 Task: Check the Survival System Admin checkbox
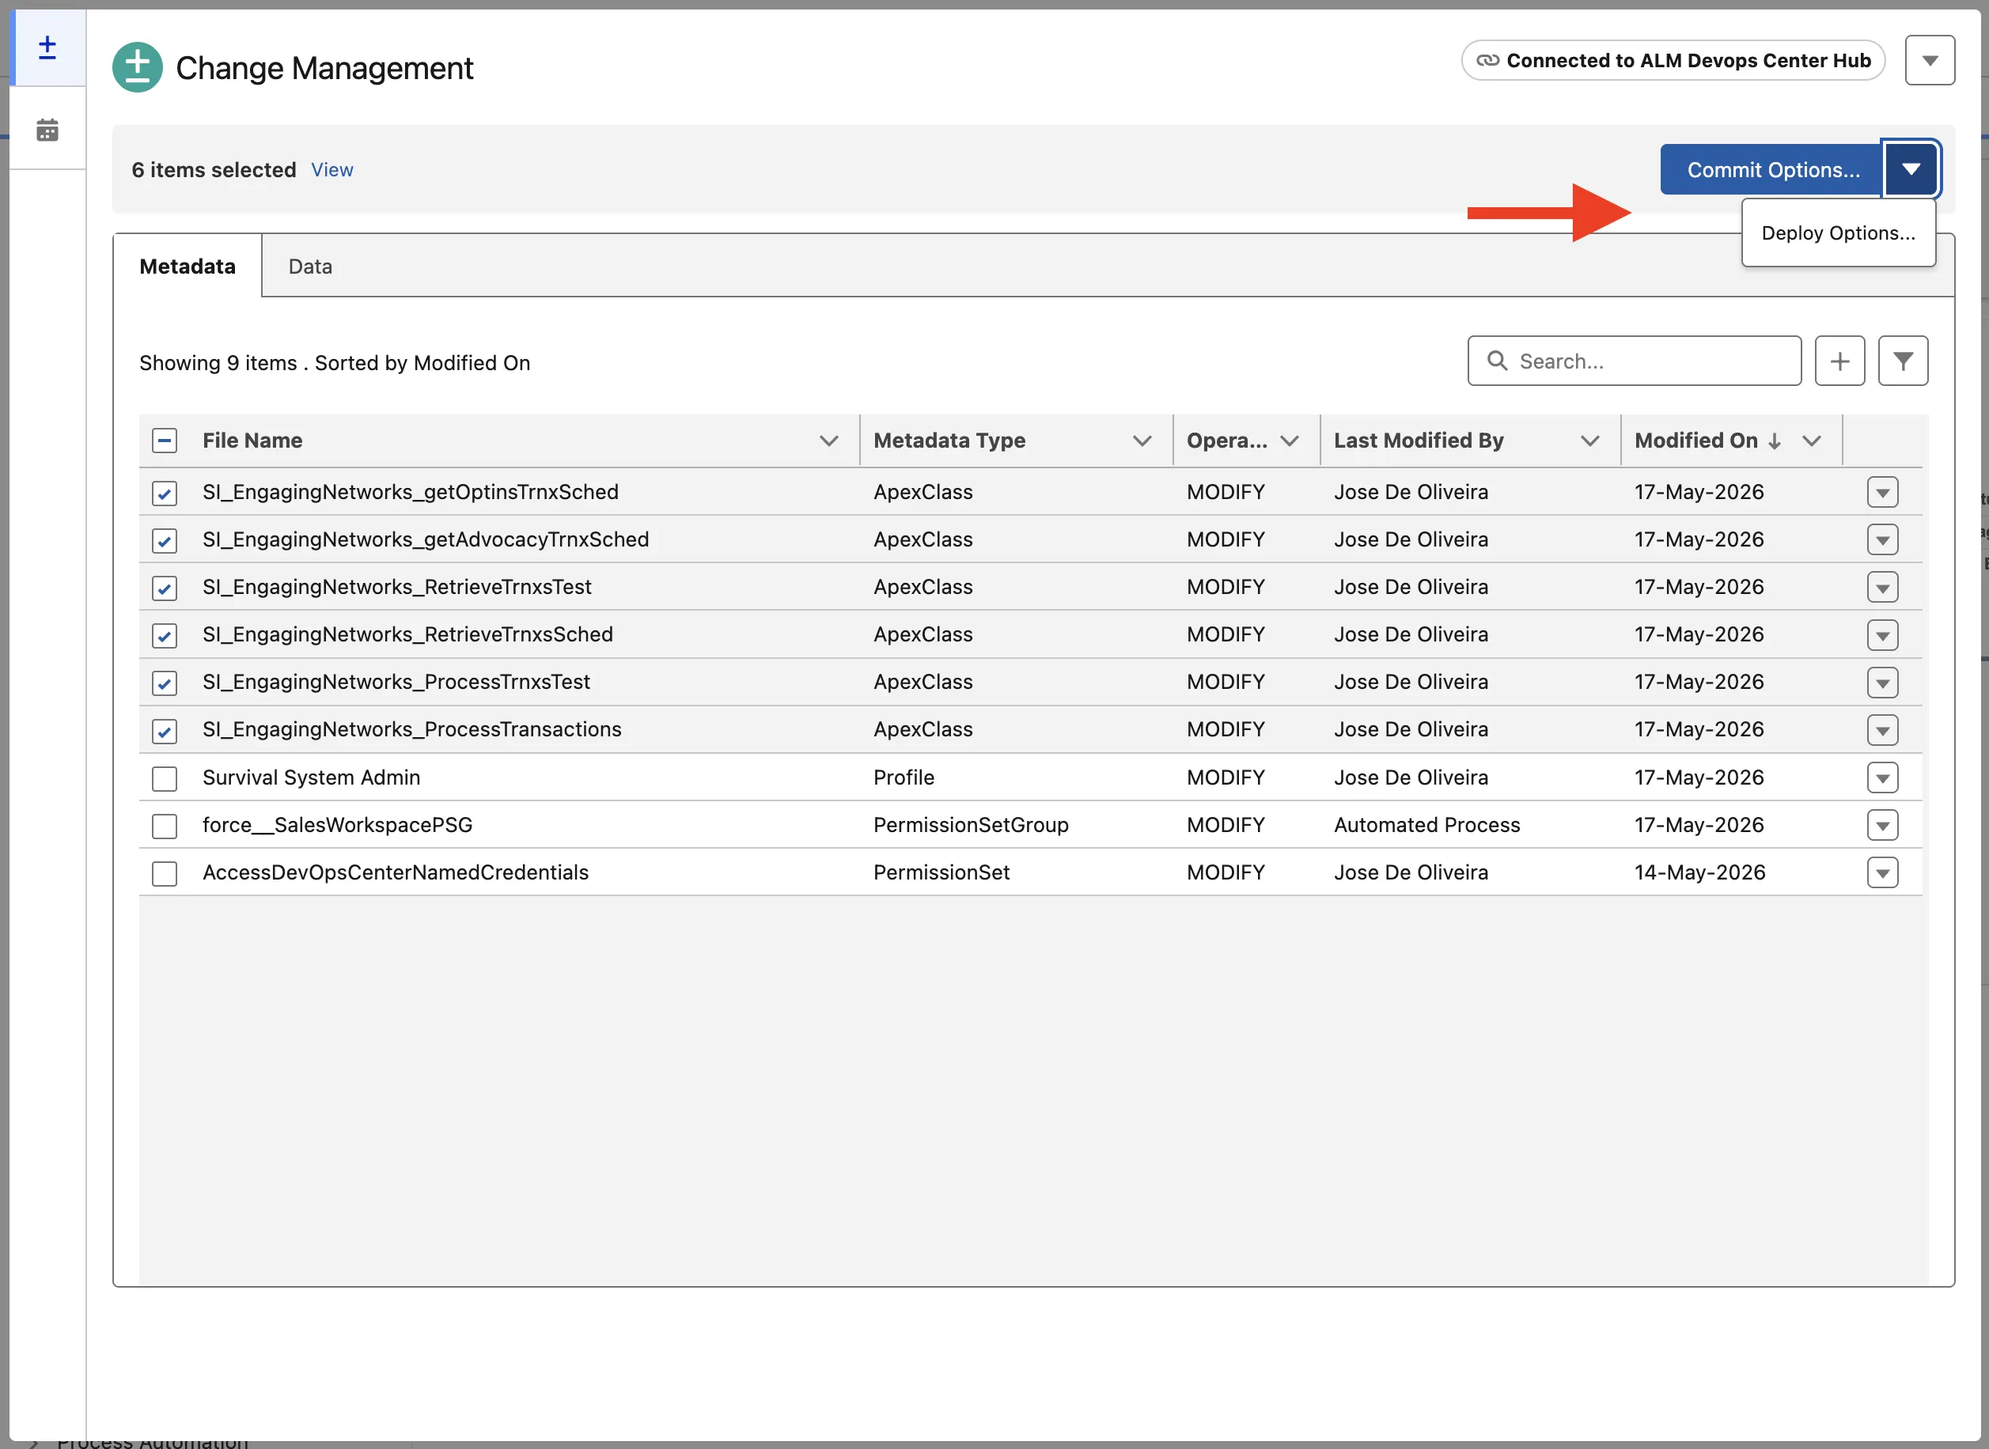pyautogui.click(x=164, y=778)
